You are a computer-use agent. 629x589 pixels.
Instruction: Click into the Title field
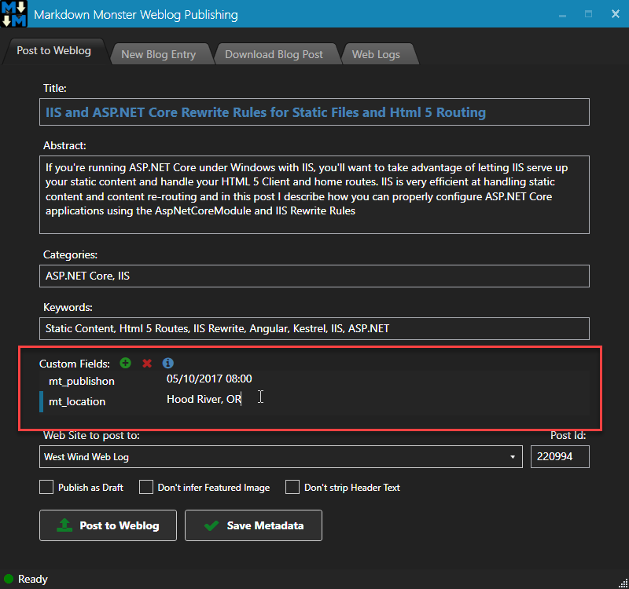pos(314,112)
